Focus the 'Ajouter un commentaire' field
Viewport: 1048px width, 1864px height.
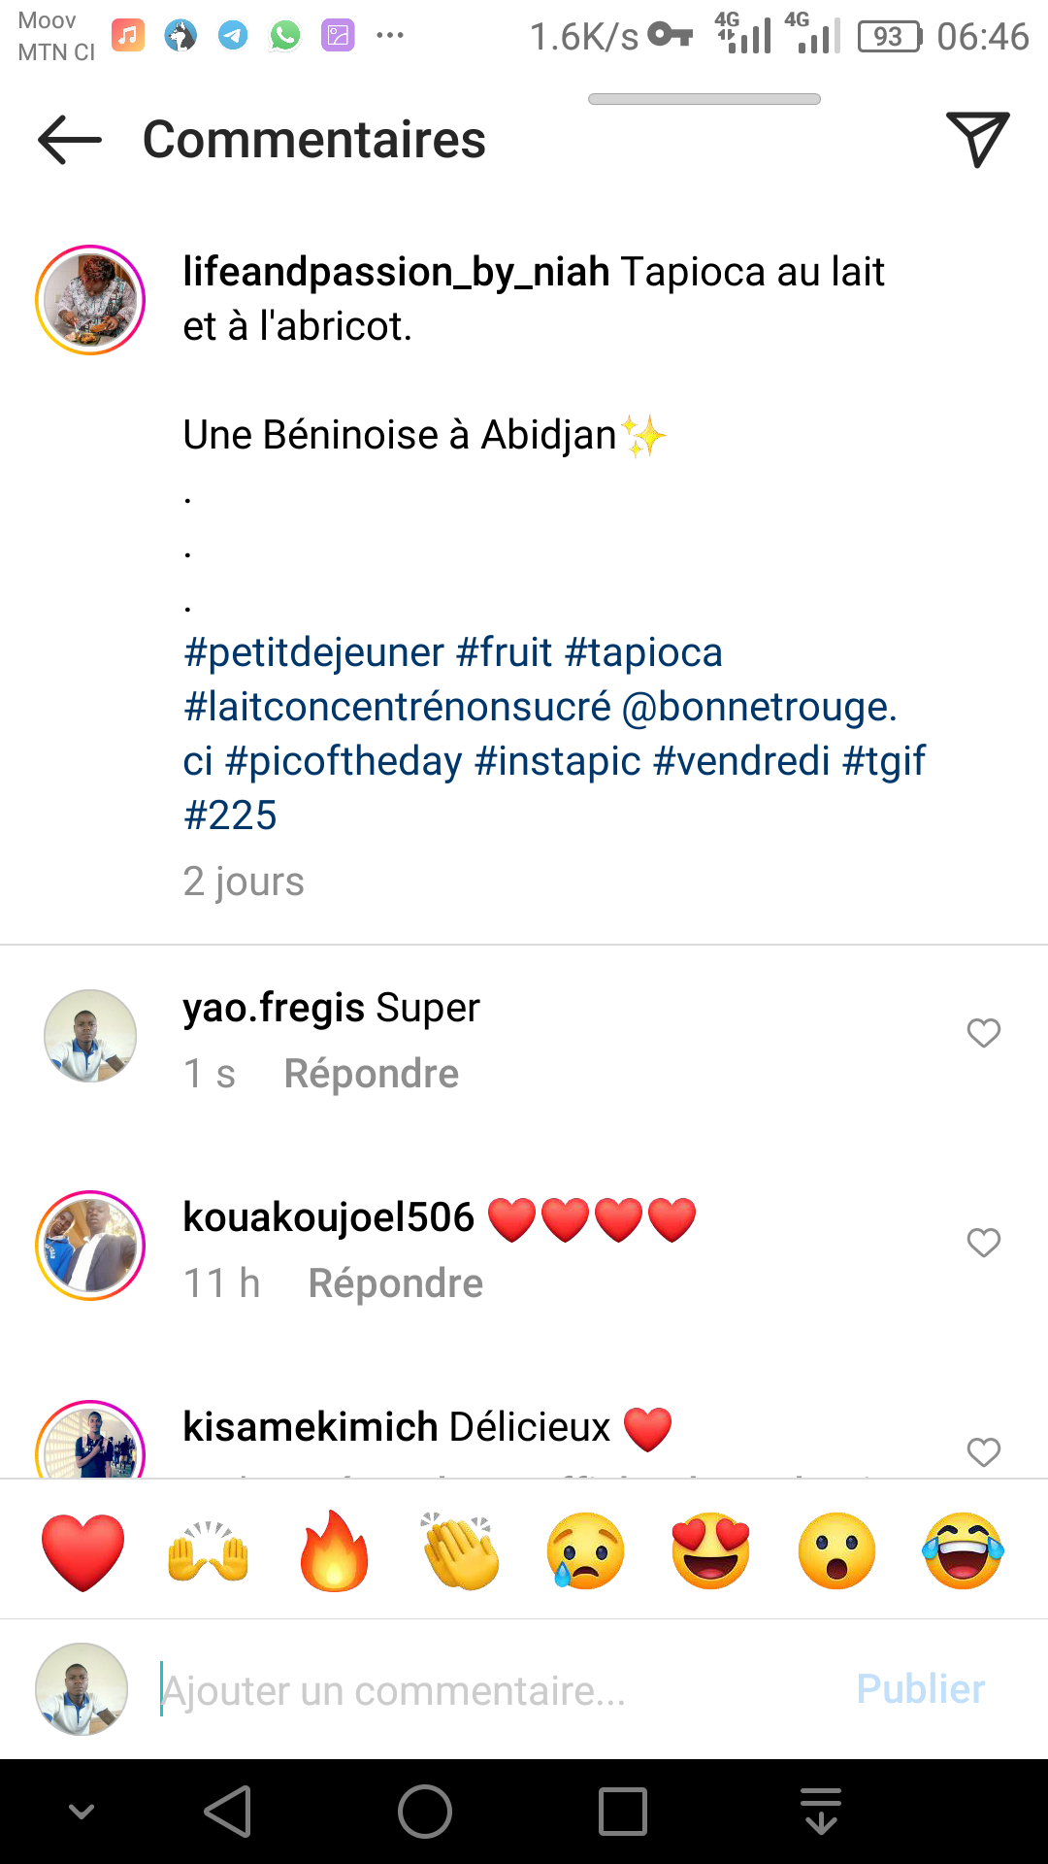pos(485,1690)
